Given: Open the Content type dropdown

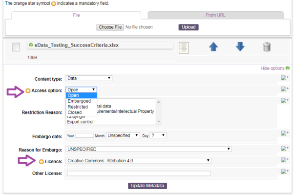Looking at the screenshot, I should point(89,78).
